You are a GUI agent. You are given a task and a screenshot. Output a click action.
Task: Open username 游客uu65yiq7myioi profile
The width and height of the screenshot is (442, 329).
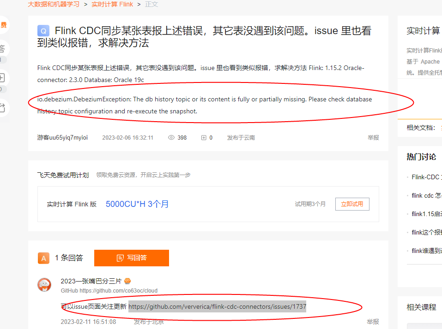click(62, 137)
